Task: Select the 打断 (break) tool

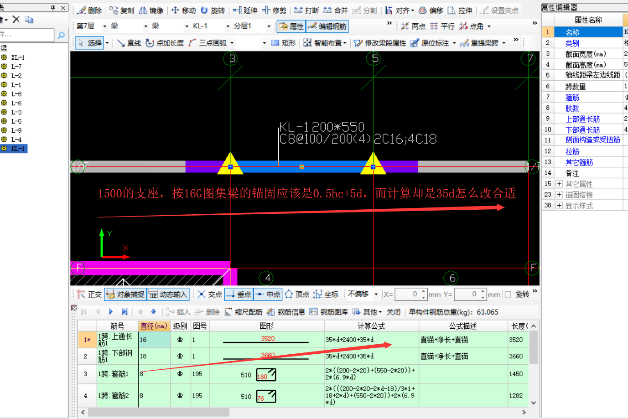Action: (306, 10)
